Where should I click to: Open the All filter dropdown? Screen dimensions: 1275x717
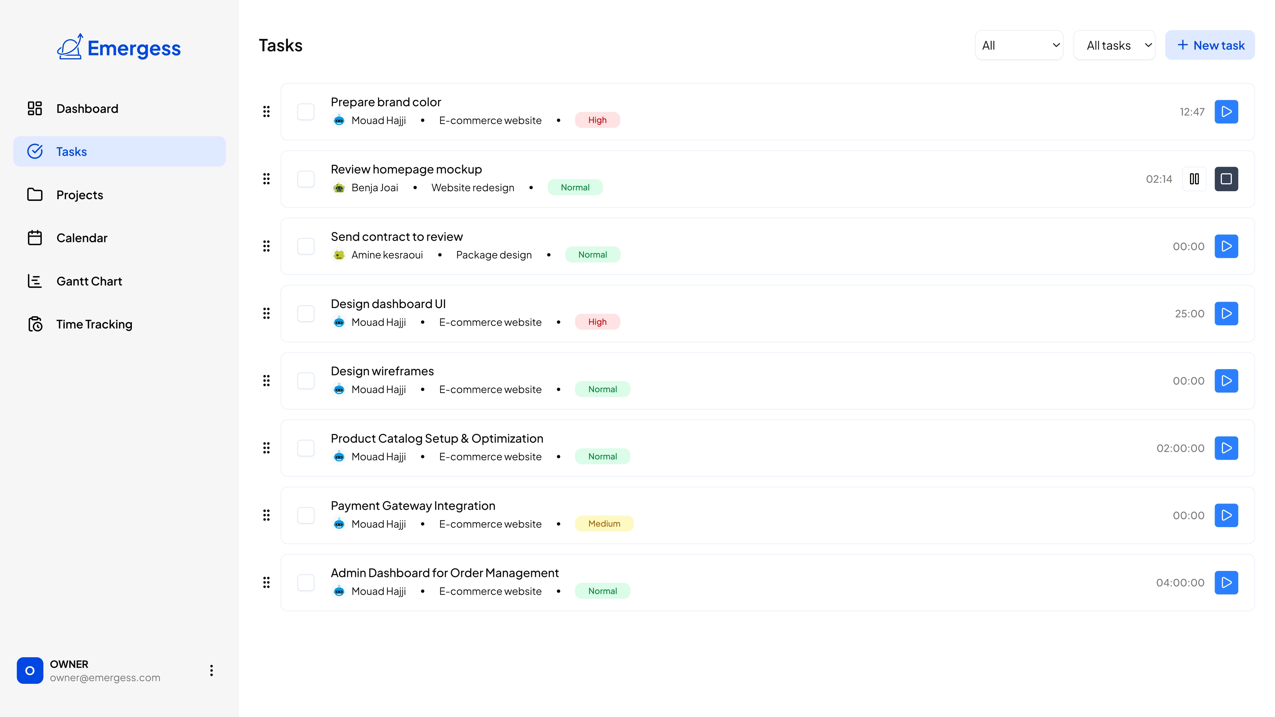coord(1018,45)
